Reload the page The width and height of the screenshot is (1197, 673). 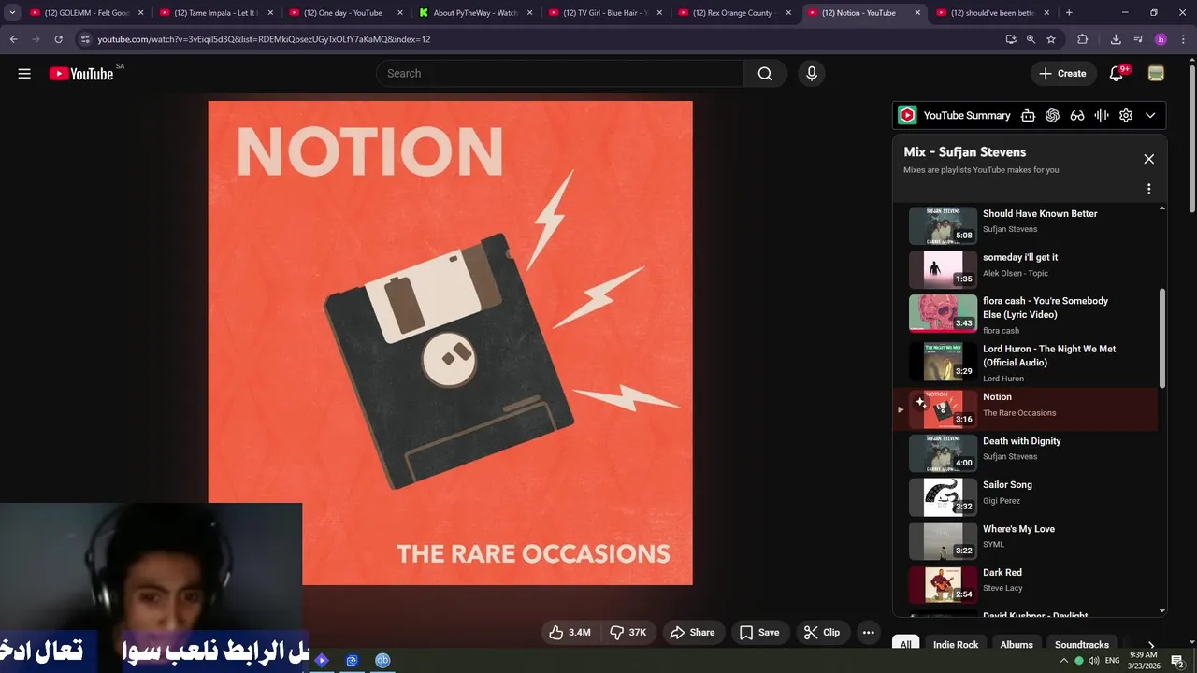tap(58, 39)
